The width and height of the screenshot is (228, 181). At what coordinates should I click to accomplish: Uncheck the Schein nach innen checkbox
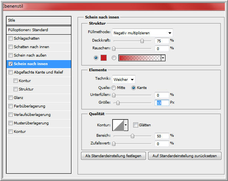point(10,64)
